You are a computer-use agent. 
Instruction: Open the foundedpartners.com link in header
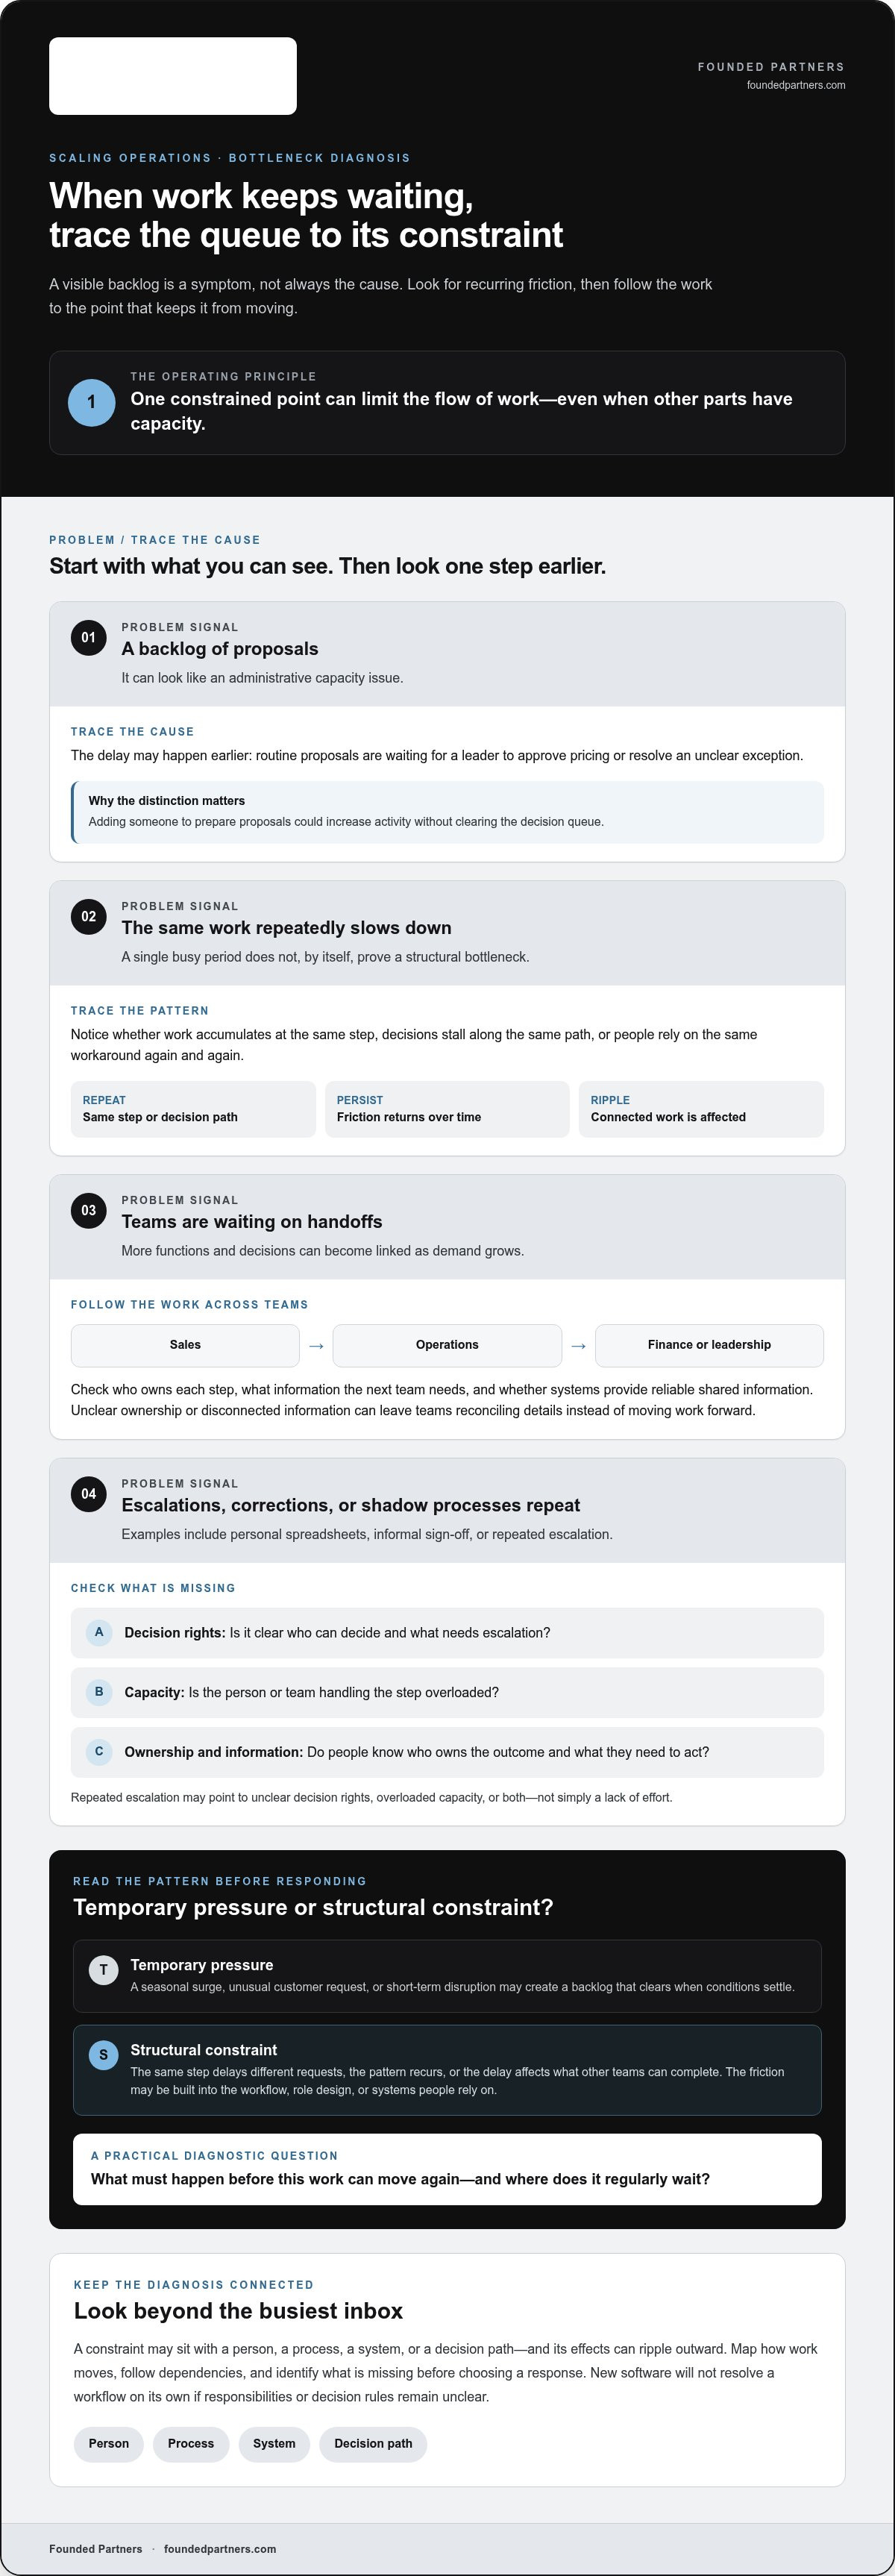796,85
